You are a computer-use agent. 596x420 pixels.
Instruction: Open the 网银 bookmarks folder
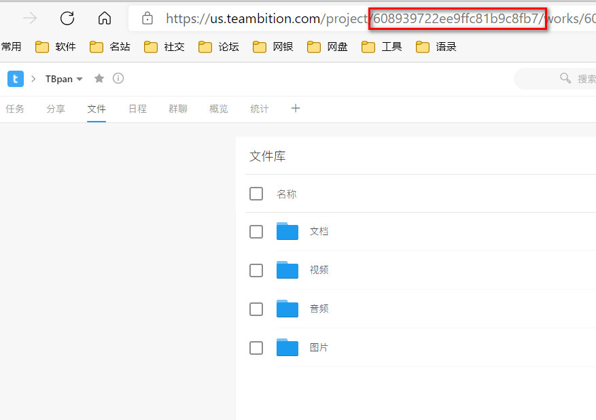[x=273, y=47]
